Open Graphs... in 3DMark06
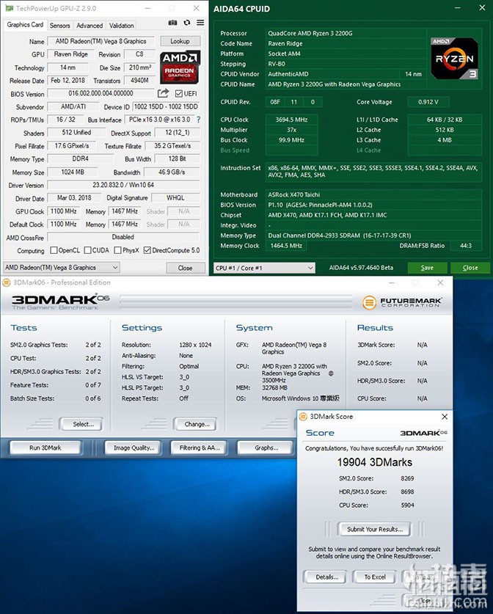 266,447
